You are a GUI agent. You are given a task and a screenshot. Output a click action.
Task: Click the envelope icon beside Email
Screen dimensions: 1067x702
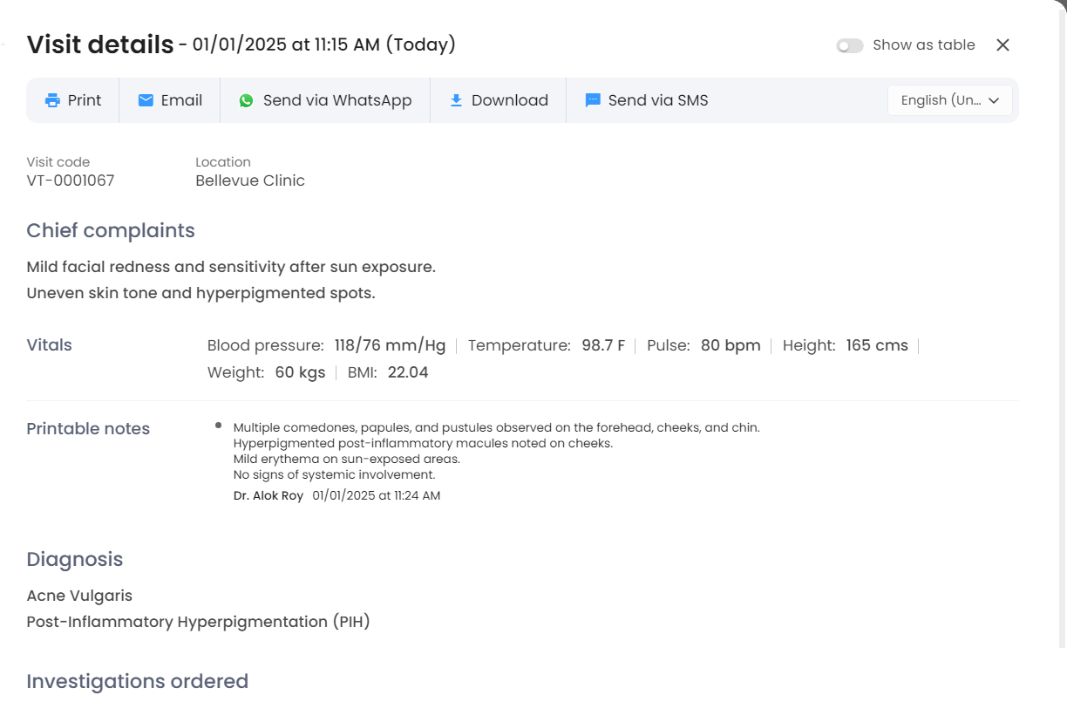[146, 100]
